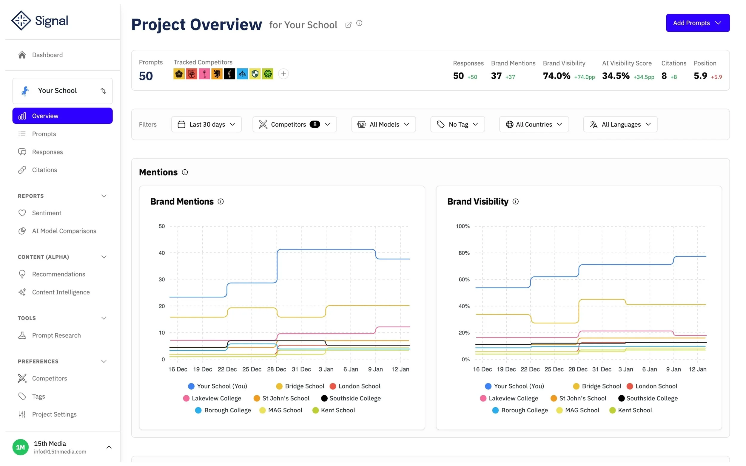Click info icon beside Brand Visibility title
Image resolution: width=746 pixels, height=466 pixels.
(x=515, y=202)
